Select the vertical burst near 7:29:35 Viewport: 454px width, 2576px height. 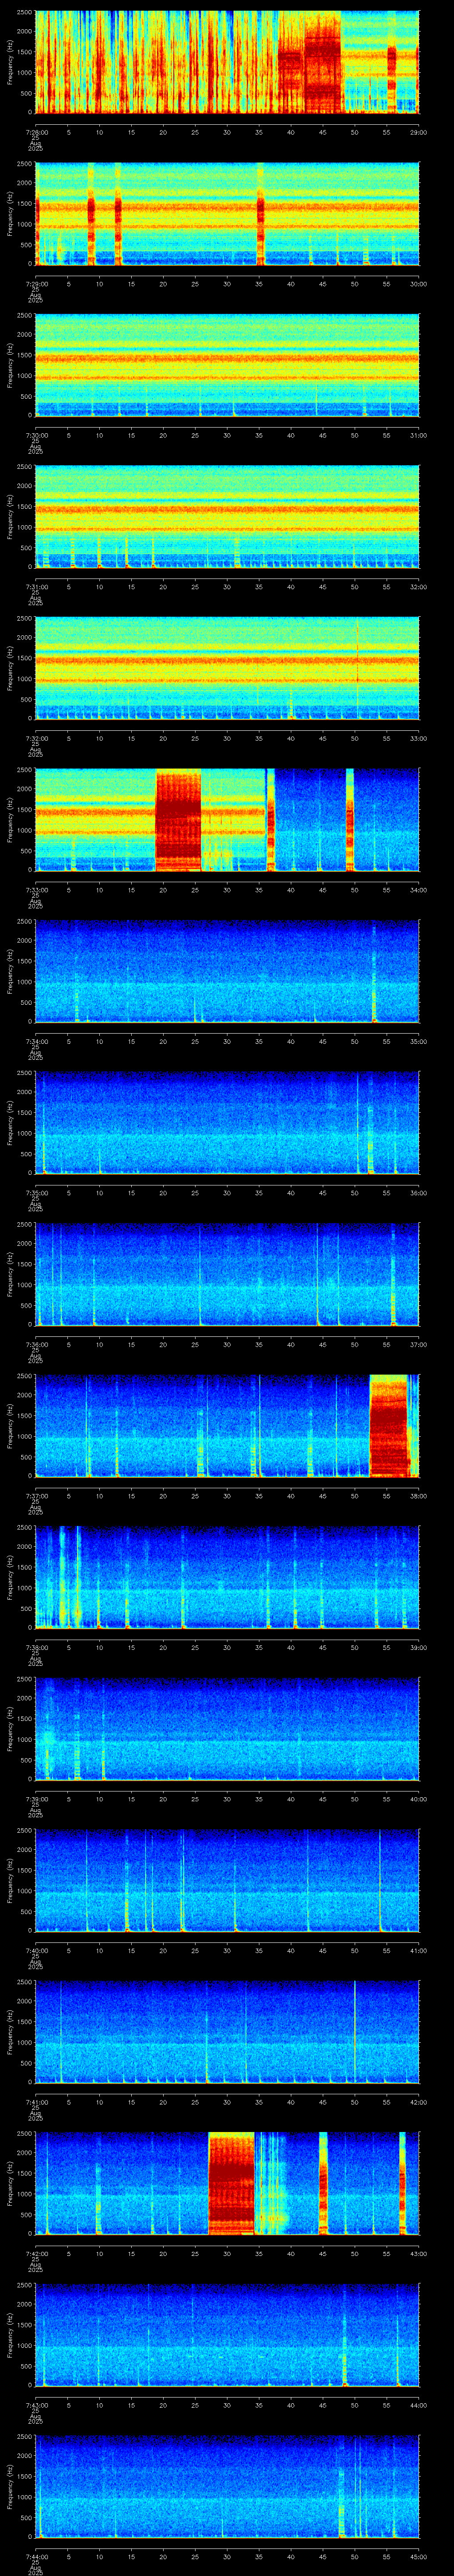point(260,214)
